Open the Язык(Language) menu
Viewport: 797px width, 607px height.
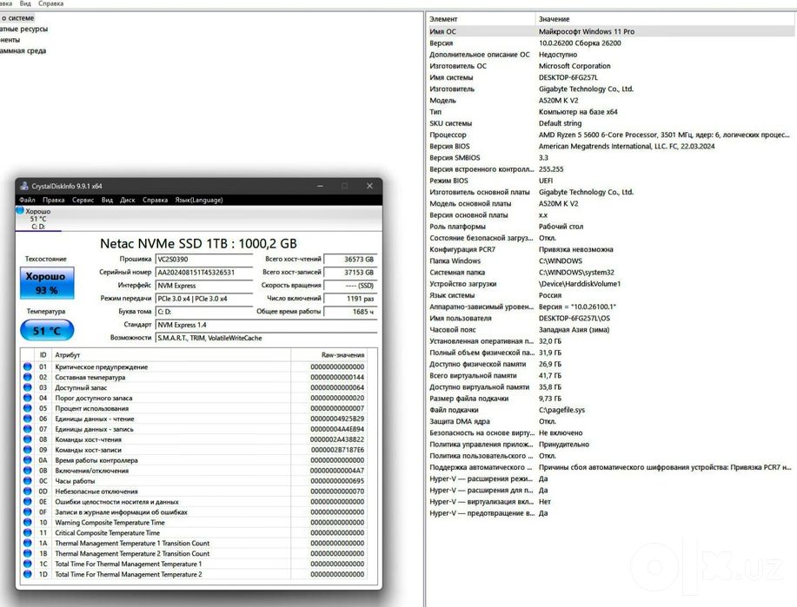(x=199, y=200)
